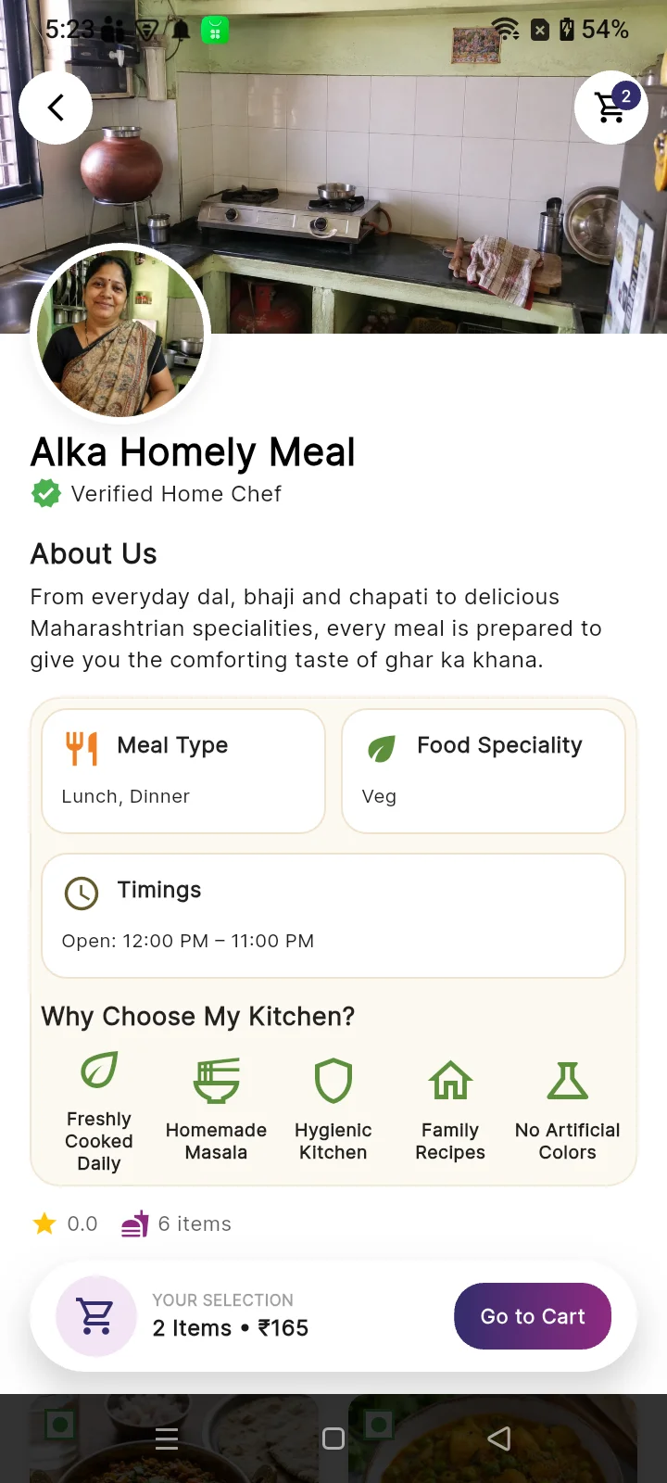
Task: Tap the clock icon beside Timings
Action: [82, 893]
